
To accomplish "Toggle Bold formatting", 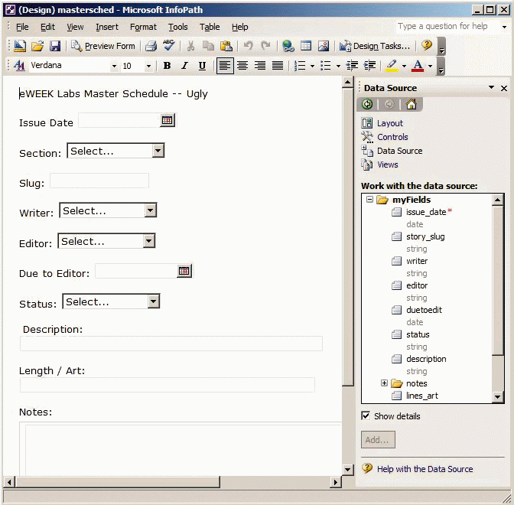I will click(x=168, y=66).
